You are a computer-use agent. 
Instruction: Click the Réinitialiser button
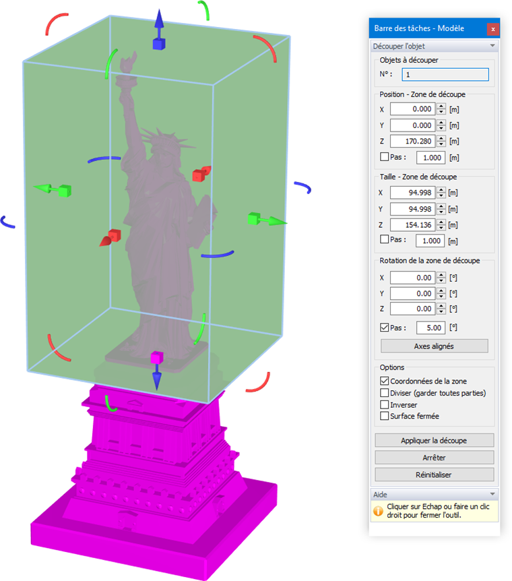pos(435,475)
